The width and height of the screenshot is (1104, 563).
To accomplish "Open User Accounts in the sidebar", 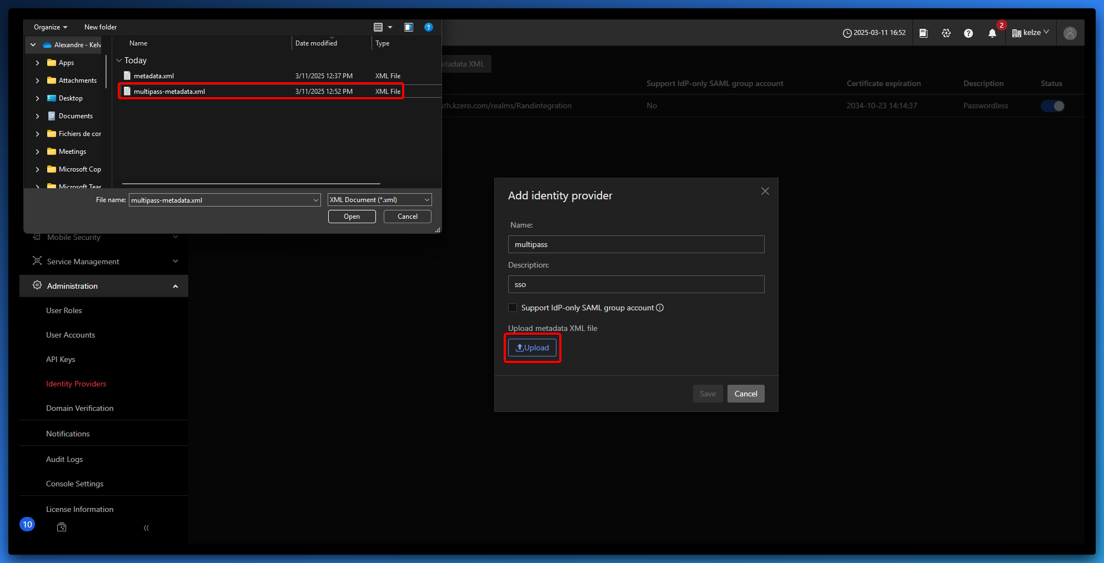I will pyautogui.click(x=71, y=335).
